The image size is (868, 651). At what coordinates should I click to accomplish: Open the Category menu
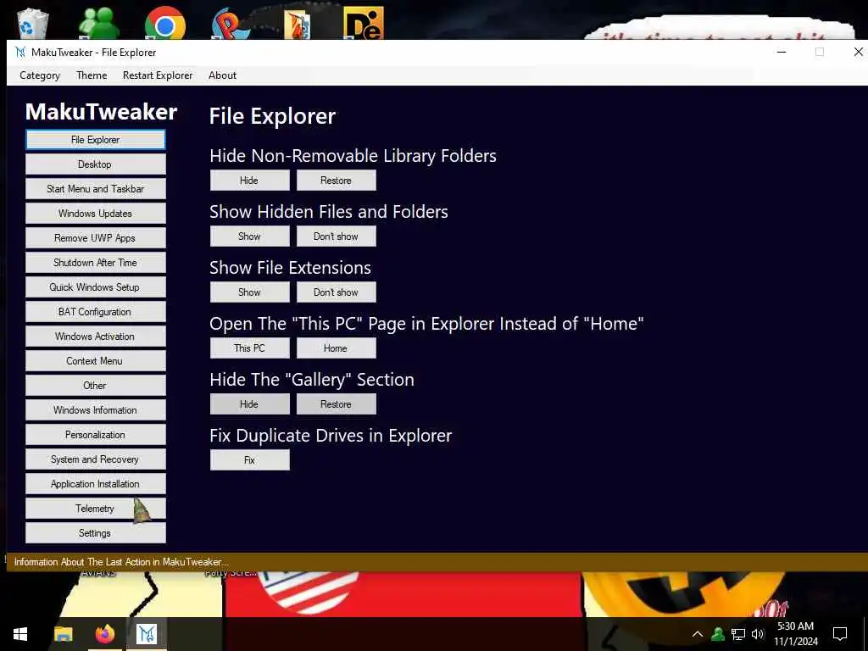pyautogui.click(x=40, y=75)
